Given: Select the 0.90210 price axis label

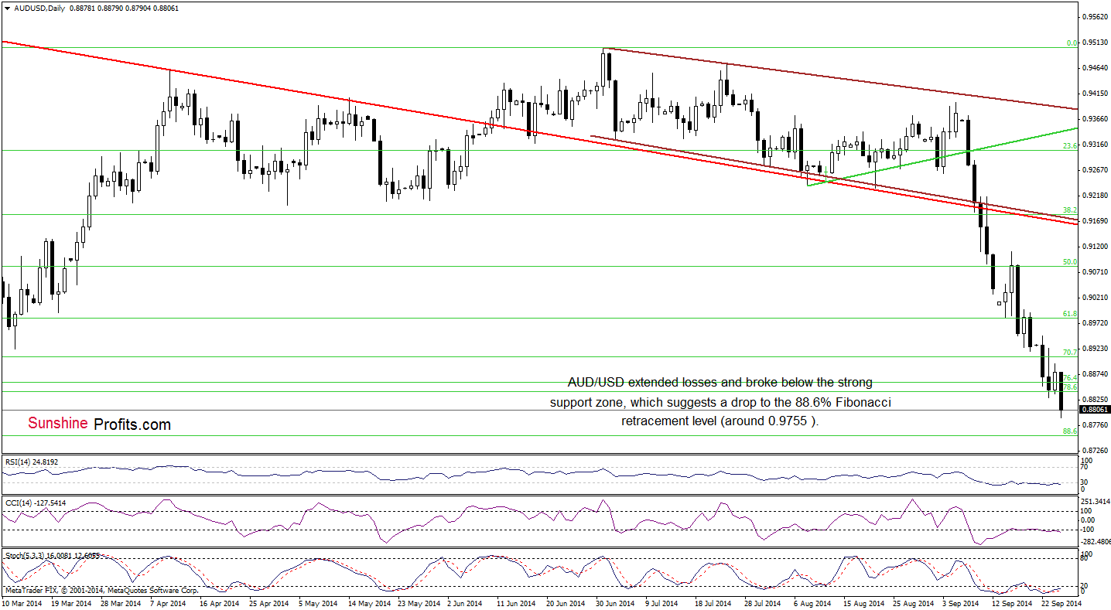Looking at the screenshot, I should pos(1094,298).
